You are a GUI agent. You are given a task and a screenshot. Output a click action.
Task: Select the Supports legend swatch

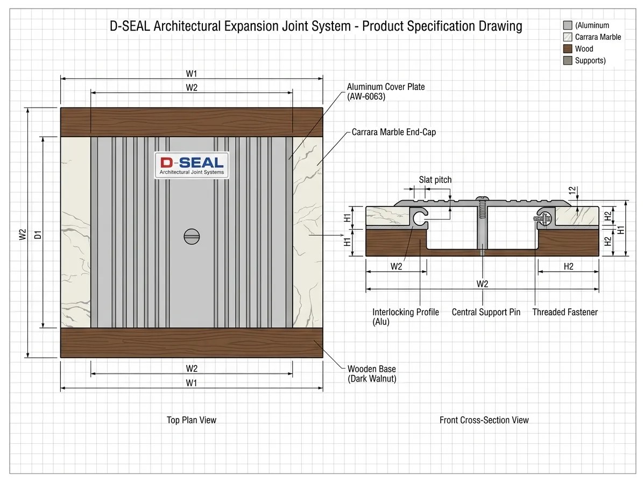click(568, 61)
